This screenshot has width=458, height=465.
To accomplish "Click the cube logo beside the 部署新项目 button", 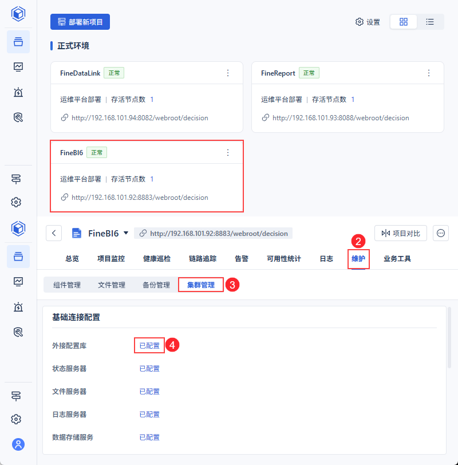I will tap(18, 14).
